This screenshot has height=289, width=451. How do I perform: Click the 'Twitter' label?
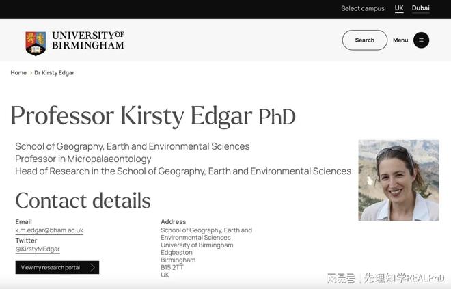pos(26,240)
